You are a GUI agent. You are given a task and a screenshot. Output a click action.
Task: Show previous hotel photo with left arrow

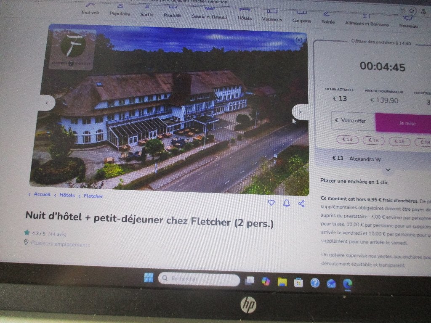[47, 103]
